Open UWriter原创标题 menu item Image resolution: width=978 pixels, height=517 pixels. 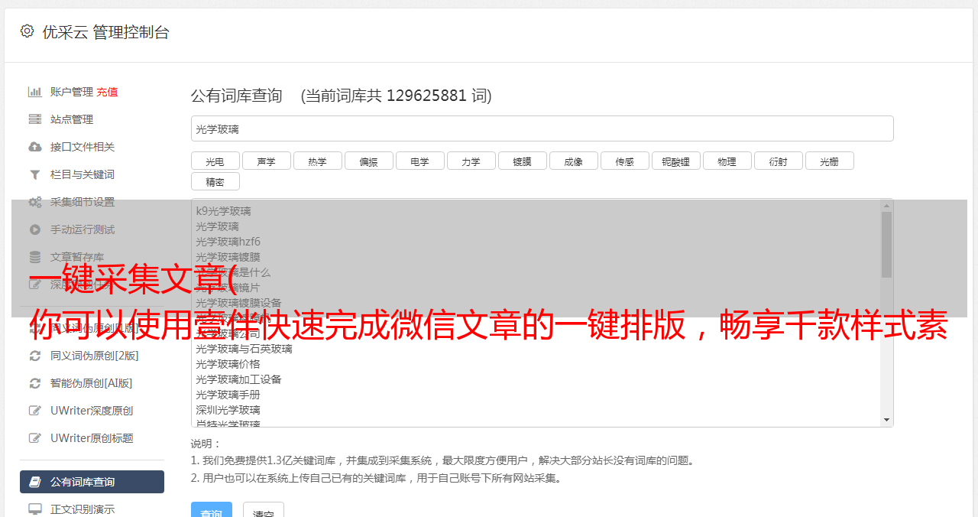(92, 438)
